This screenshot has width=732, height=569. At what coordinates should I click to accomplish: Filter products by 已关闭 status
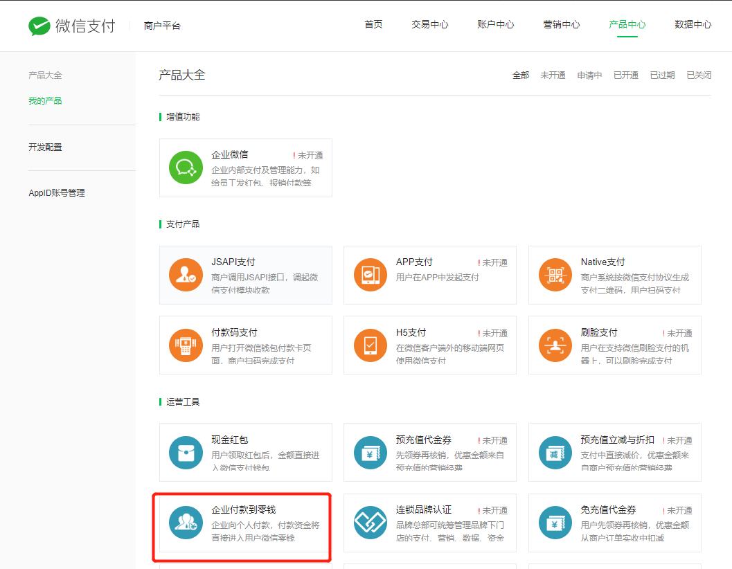[x=699, y=75]
